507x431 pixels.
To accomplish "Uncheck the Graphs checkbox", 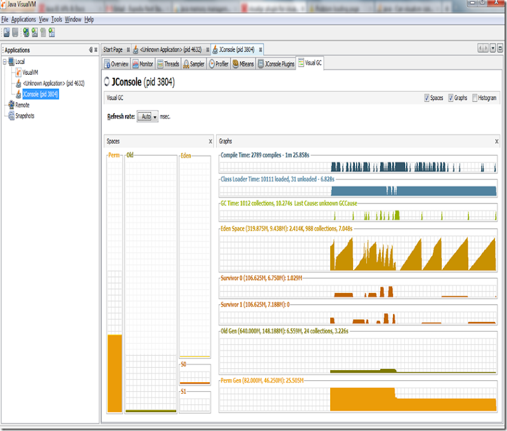I will 451,98.
